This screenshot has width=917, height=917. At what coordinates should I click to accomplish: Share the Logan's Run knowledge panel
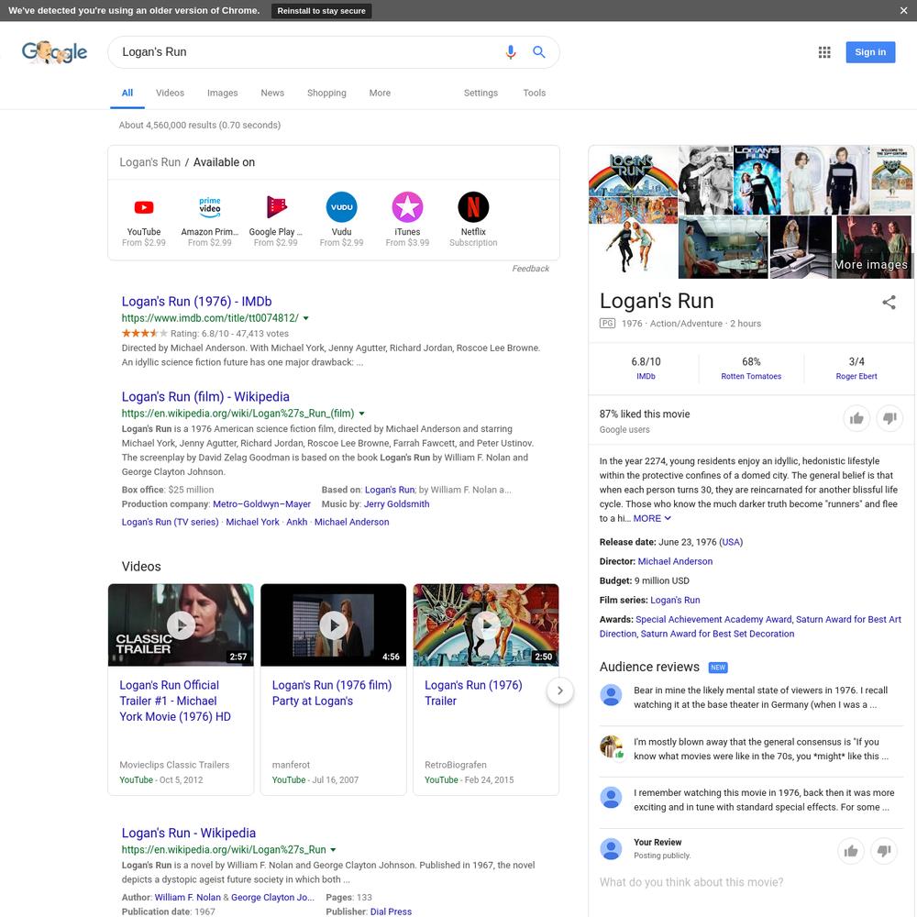coord(889,303)
